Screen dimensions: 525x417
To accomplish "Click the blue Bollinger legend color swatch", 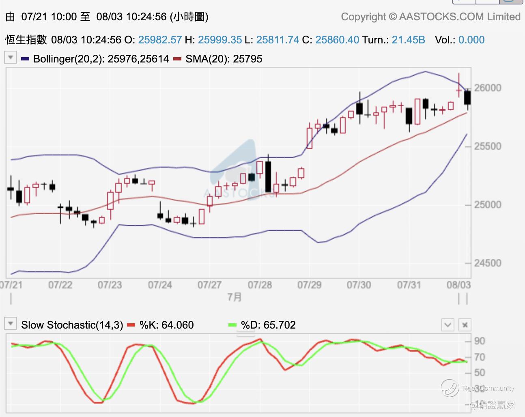I will point(25,59).
